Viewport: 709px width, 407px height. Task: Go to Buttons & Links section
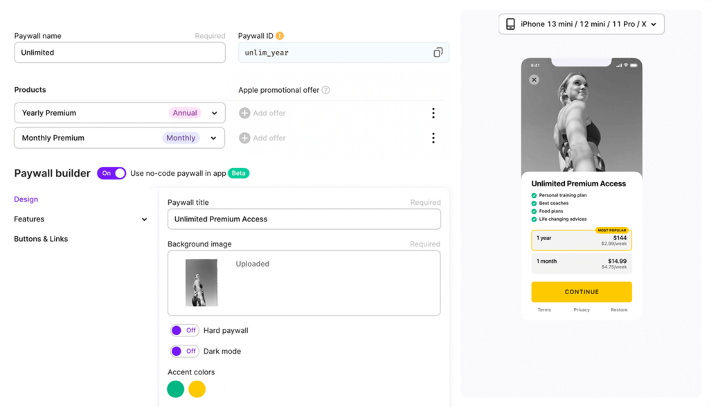tap(41, 239)
